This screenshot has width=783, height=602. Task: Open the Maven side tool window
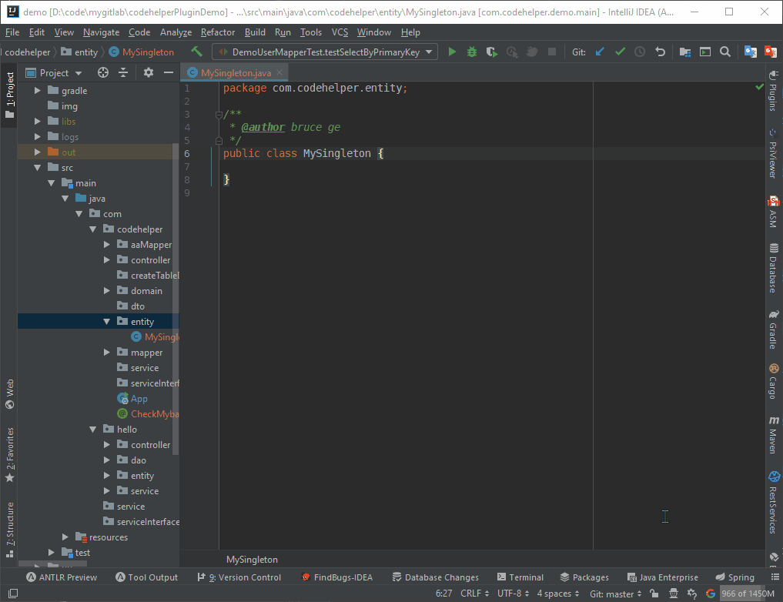click(x=773, y=435)
